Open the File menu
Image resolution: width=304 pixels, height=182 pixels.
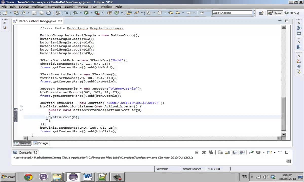click(x=4, y=7)
